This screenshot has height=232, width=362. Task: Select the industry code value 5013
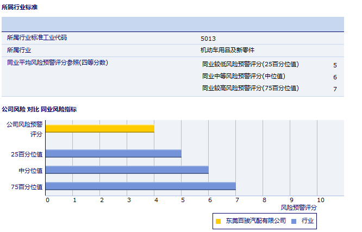[x=208, y=39]
